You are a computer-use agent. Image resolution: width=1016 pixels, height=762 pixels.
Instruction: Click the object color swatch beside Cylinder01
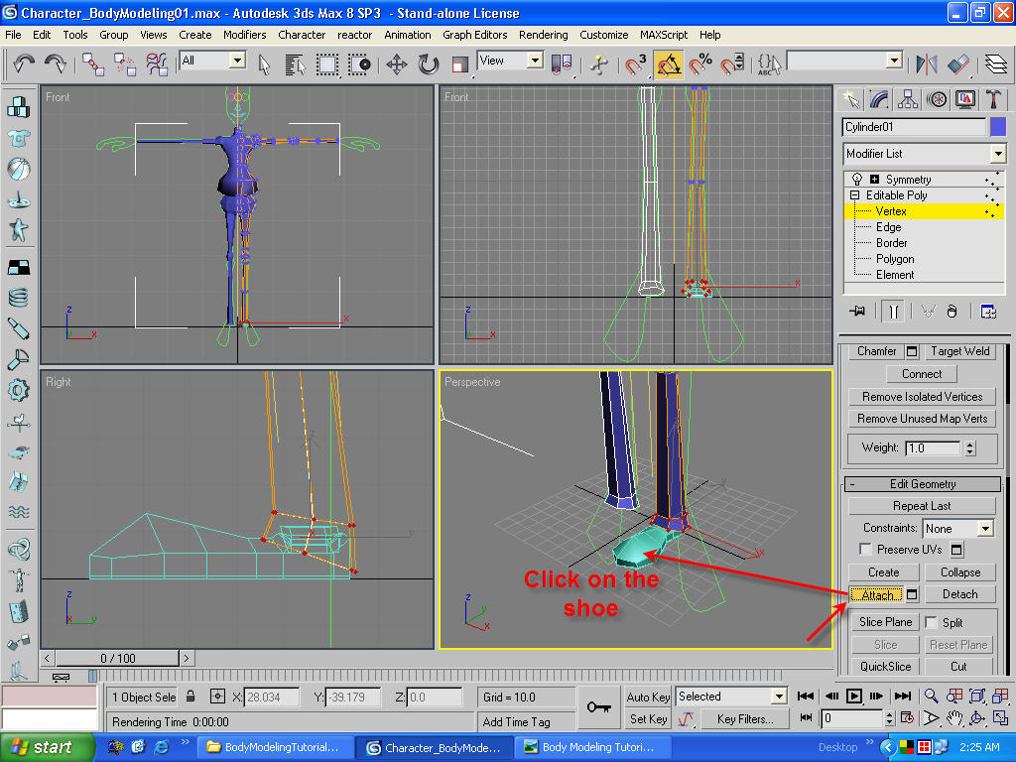(x=998, y=127)
